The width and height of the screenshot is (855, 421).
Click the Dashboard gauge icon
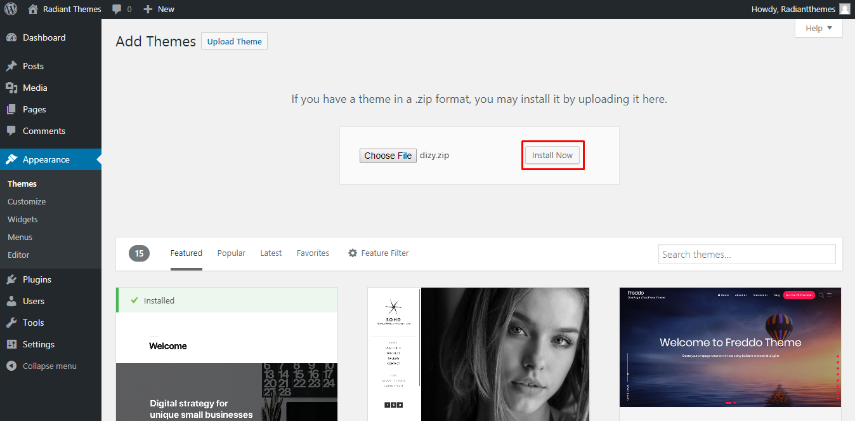[11, 37]
